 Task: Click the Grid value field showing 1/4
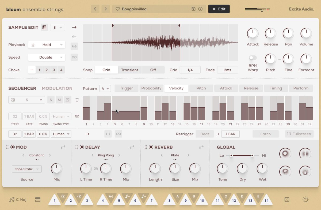point(190,70)
